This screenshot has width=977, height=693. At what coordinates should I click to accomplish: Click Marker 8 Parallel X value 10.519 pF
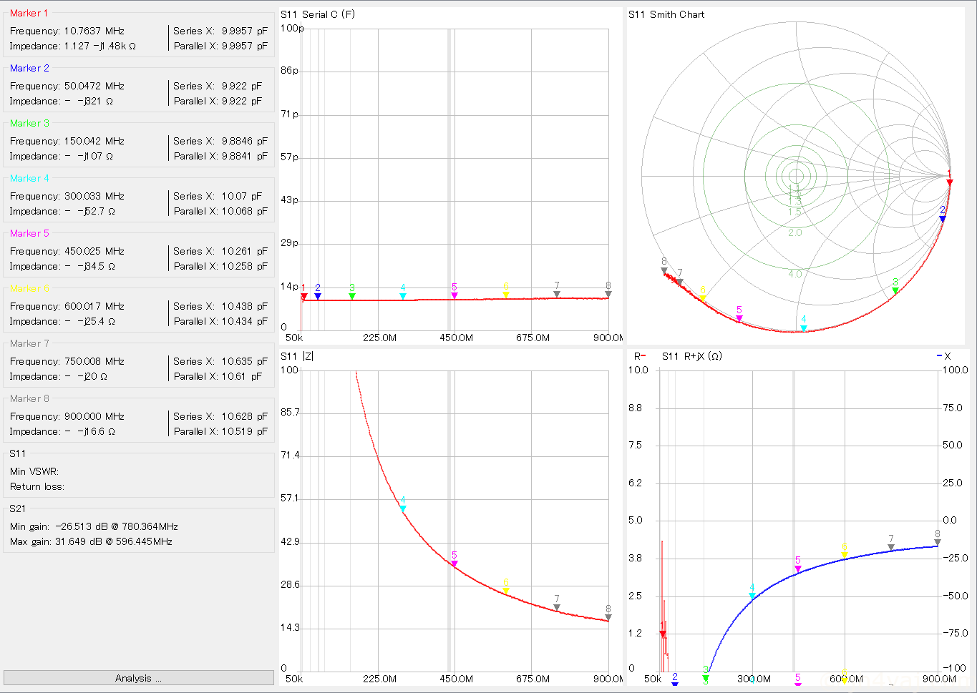(244, 431)
